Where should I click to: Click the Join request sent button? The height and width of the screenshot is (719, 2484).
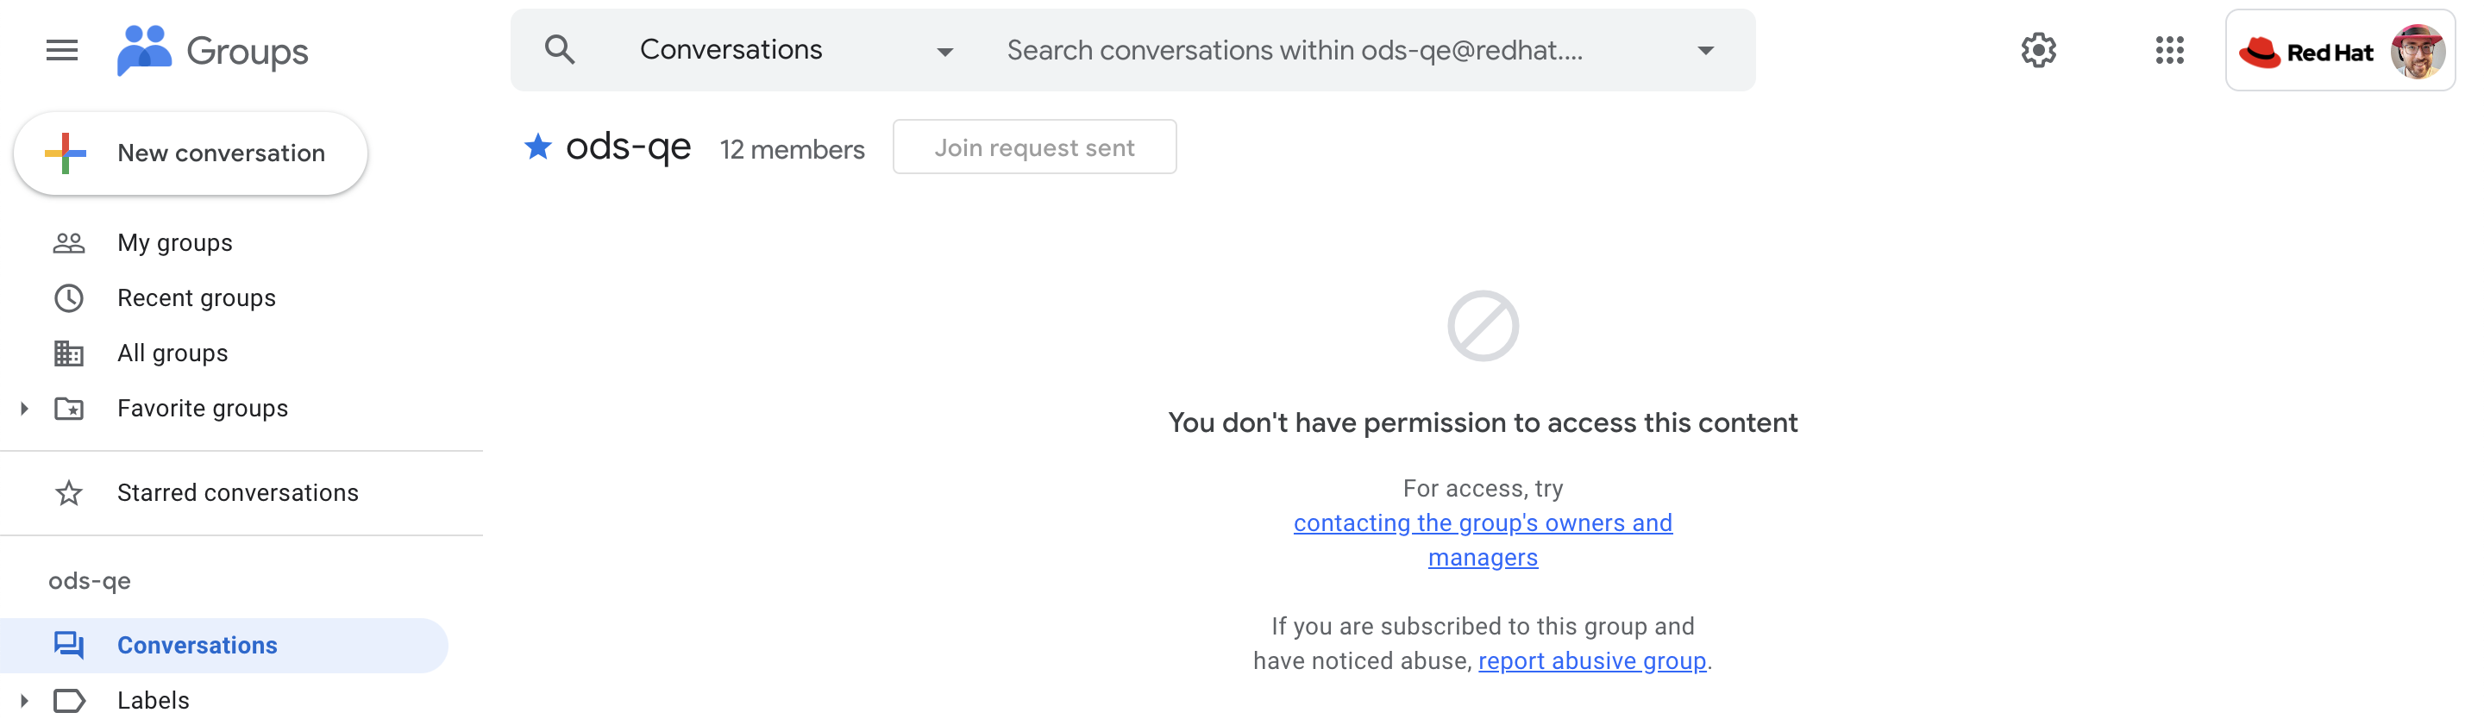[1034, 147]
